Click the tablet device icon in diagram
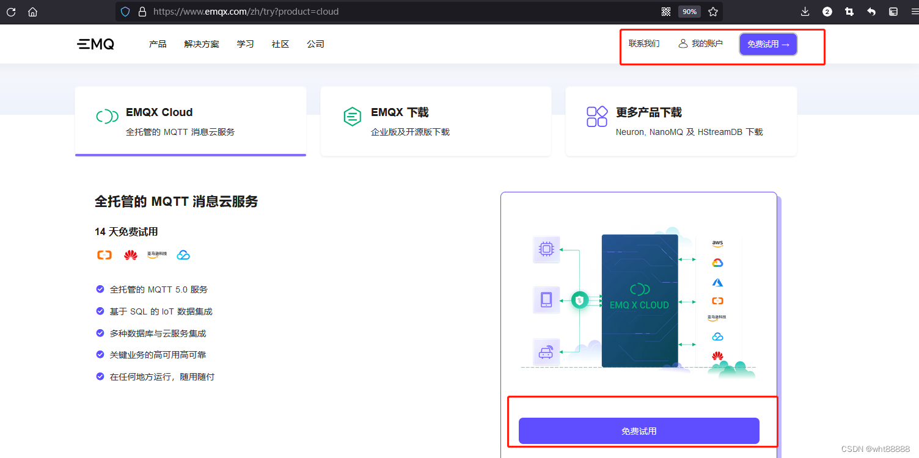 pyautogui.click(x=546, y=300)
